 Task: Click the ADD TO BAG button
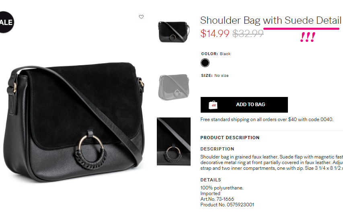(x=244, y=105)
